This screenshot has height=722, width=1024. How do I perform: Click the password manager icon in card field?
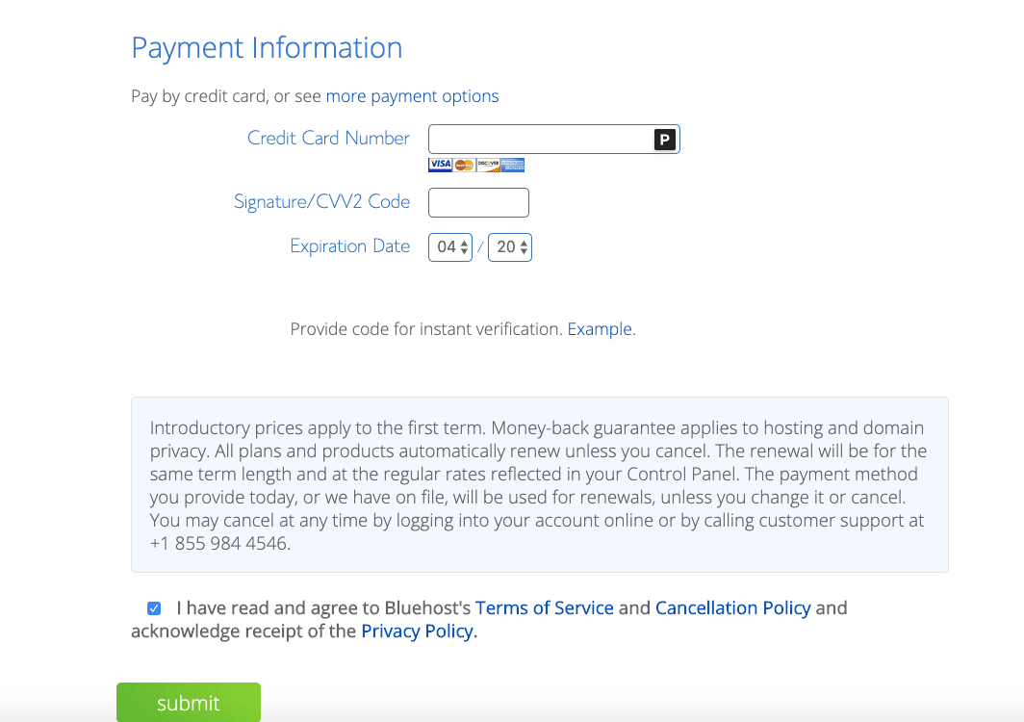pos(664,140)
